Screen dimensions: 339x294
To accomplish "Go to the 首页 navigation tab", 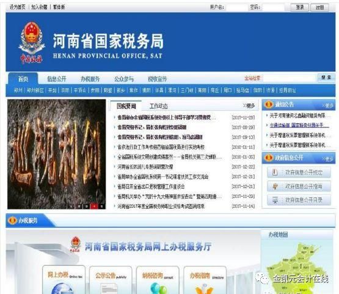I will click(x=23, y=78).
